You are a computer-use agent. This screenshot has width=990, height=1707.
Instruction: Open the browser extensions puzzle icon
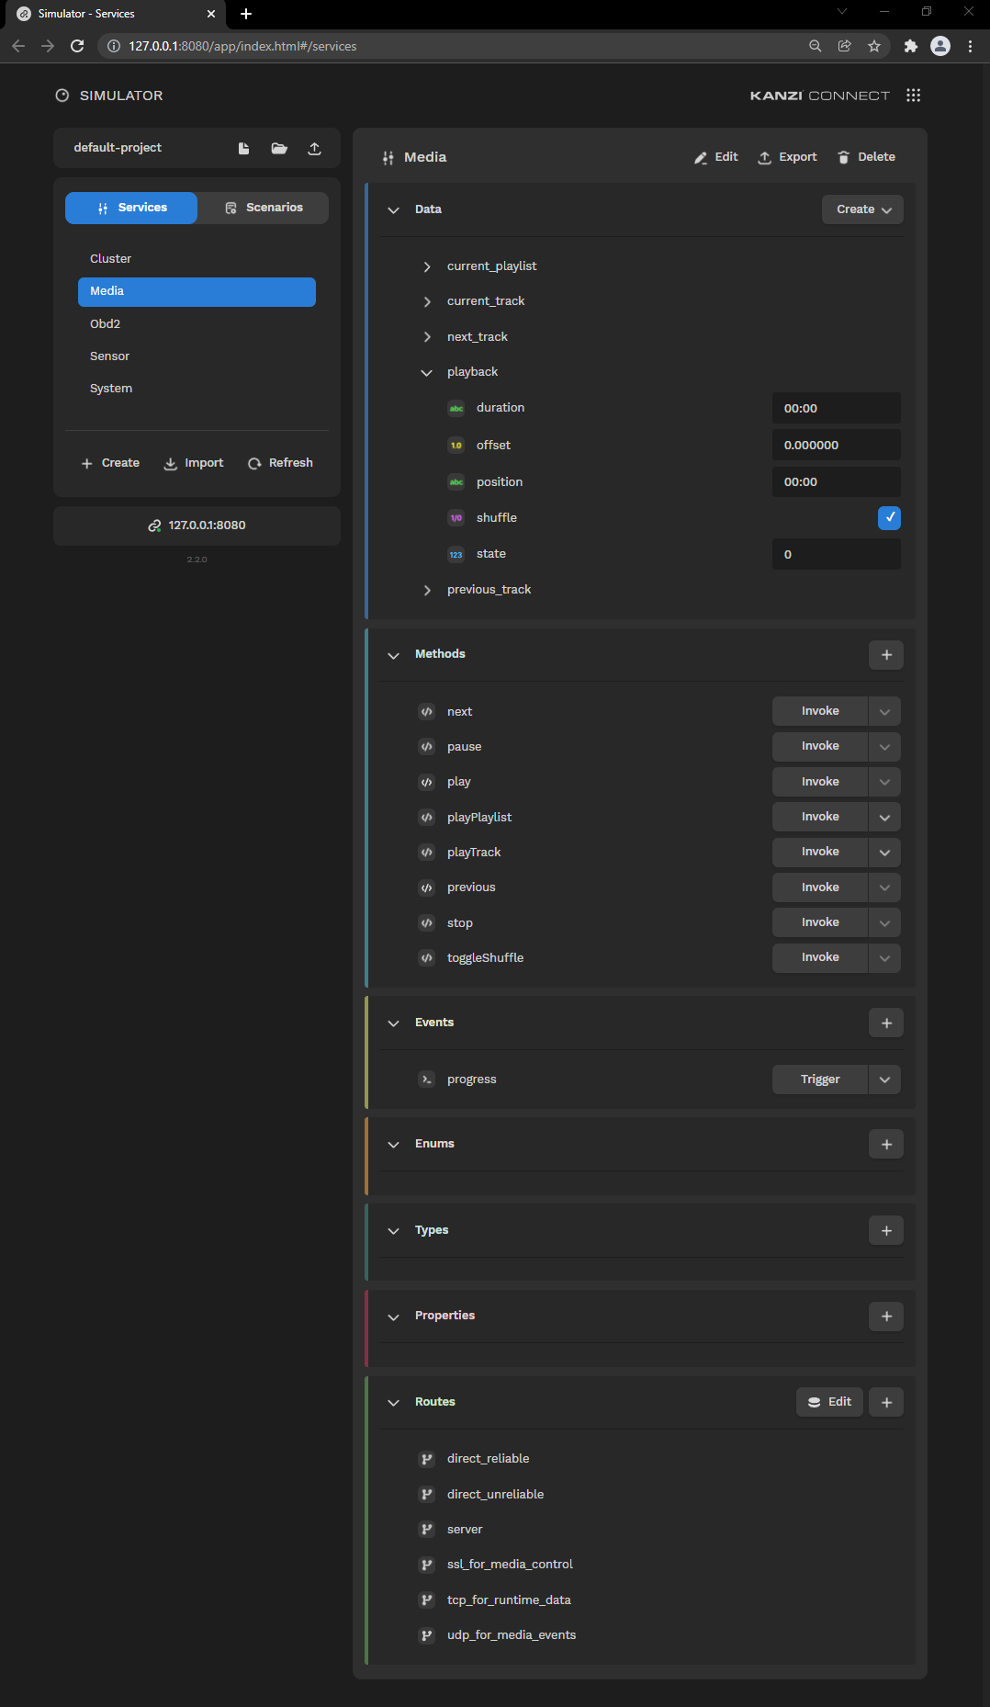coord(911,46)
